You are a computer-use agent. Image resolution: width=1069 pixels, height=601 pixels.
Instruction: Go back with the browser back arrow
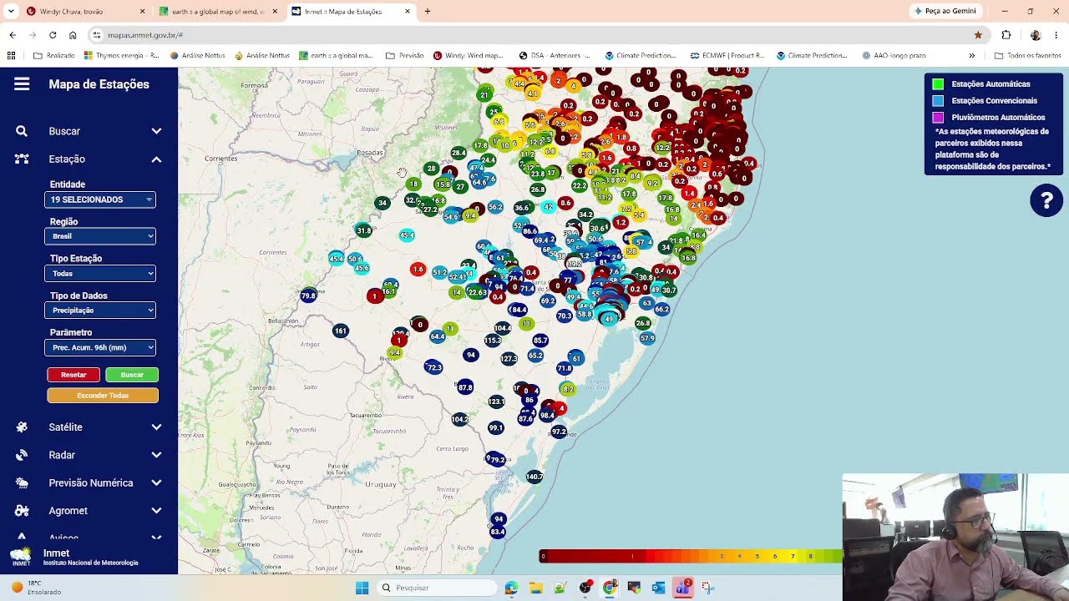point(13,35)
